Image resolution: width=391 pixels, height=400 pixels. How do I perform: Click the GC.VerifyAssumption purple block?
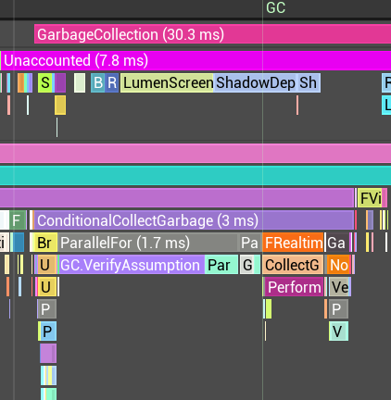tap(132, 265)
